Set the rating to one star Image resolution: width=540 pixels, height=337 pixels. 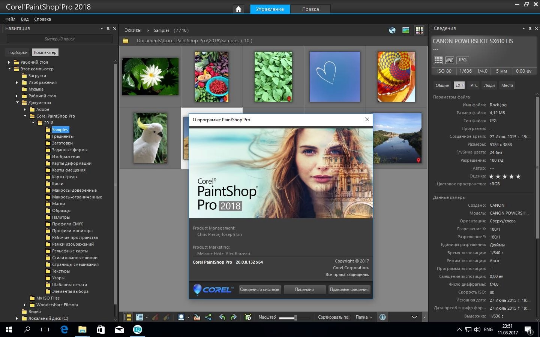point(491,176)
